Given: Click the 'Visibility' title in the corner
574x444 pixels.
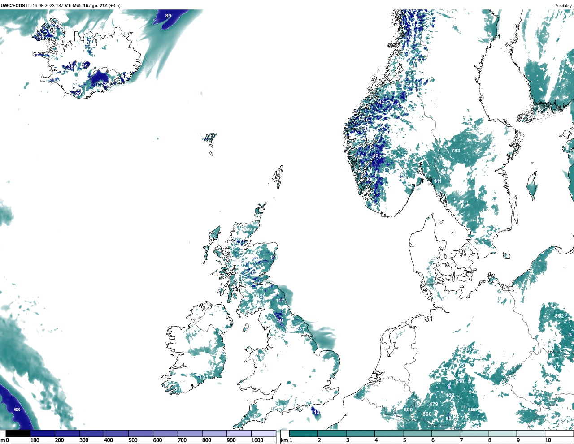Looking at the screenshot, I should [x=564, y=6].
